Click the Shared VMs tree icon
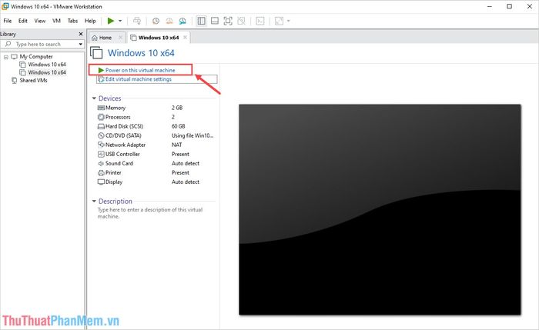The width and height of the screenshot is (539, 330). point(14,80)
